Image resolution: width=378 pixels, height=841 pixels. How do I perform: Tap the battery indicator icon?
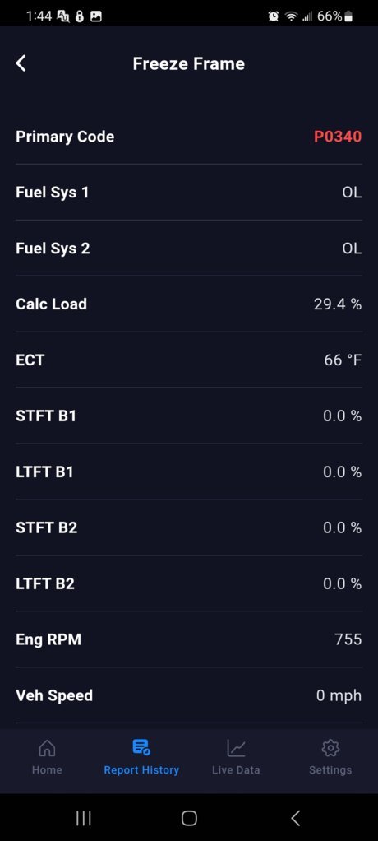(348, 16)
